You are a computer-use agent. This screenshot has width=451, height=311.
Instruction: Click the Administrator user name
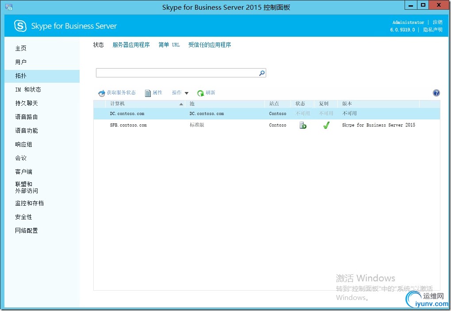tap(408, 22)
